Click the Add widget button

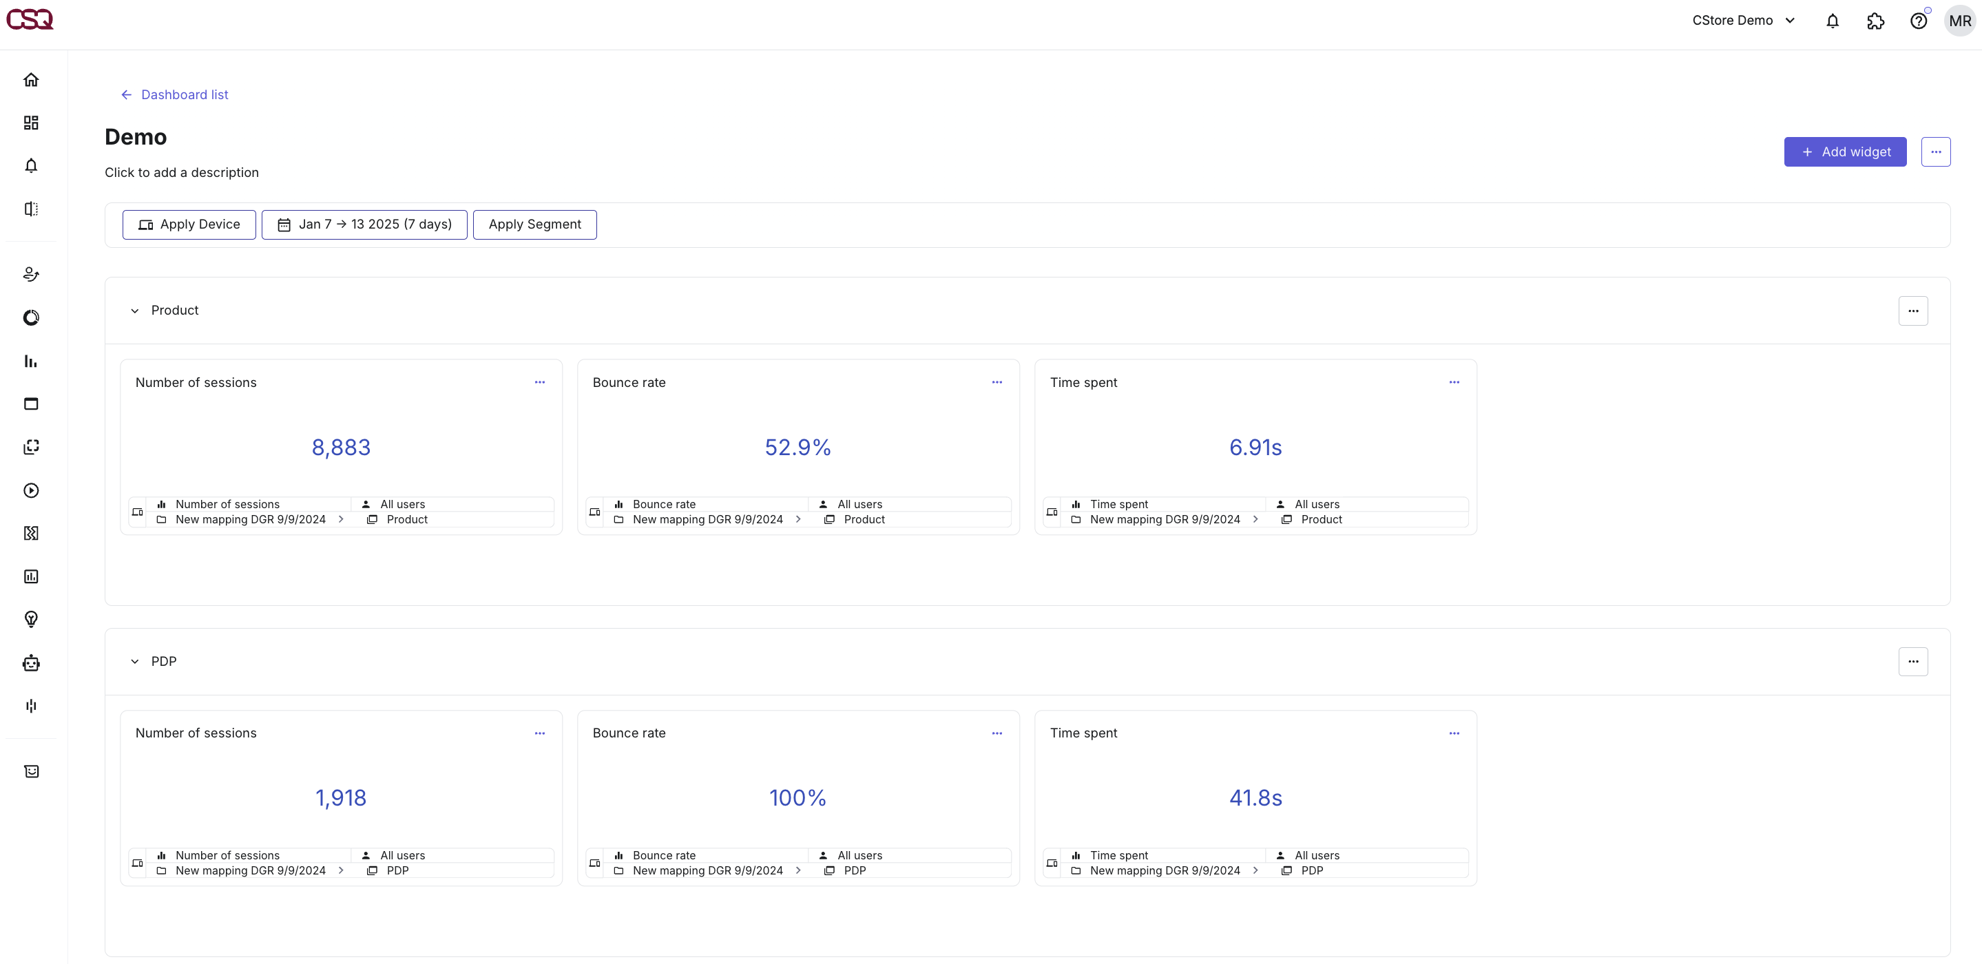click(1844, 152)
